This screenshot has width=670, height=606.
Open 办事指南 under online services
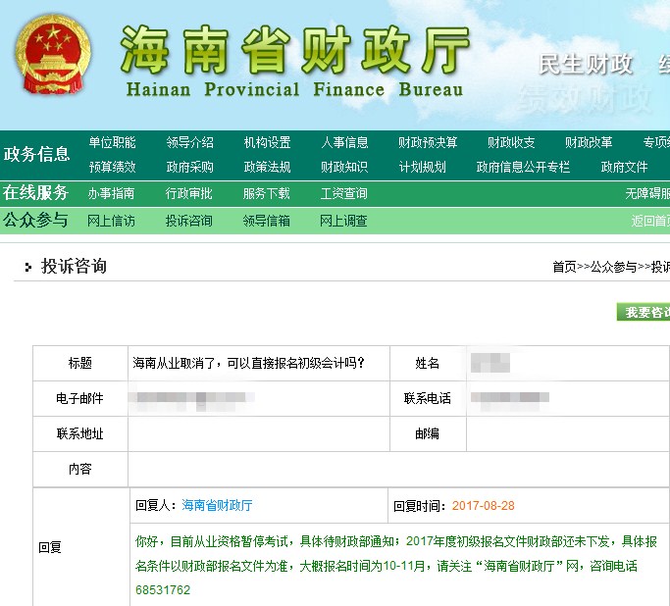tap(111, 193)
